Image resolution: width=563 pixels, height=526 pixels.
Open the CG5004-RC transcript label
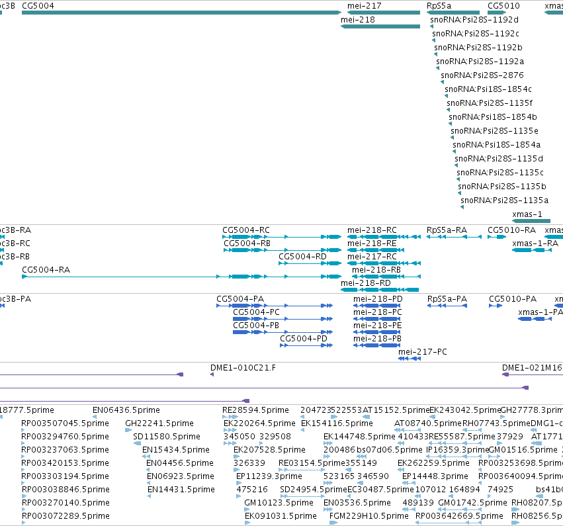tap(246, 230)
